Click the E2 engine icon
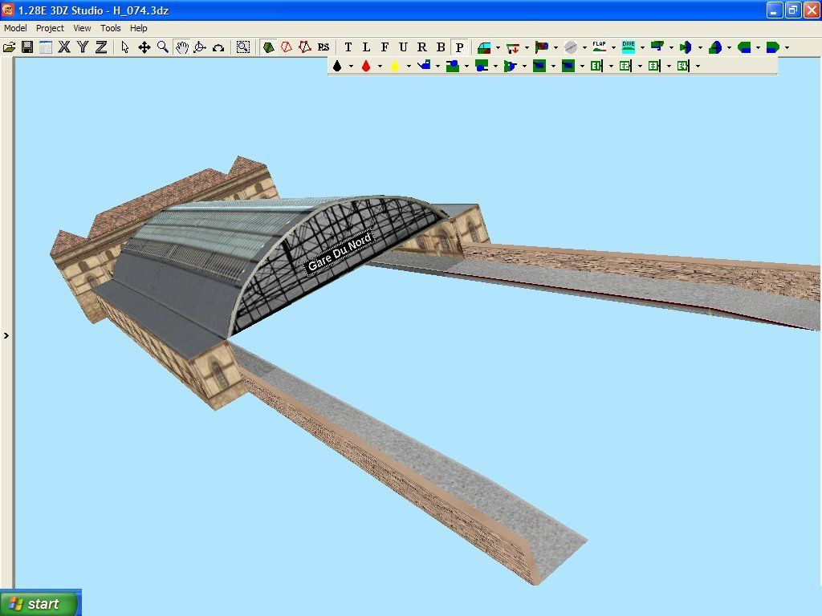This screenshot has height=616, width=822. point(625,66)
